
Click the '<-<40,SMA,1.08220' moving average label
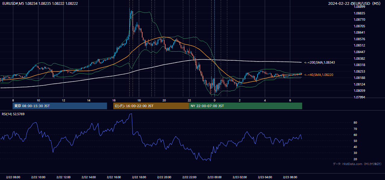(319, 75)
